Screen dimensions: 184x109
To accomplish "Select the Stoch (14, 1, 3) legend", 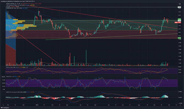I will [x=13, y=77].
